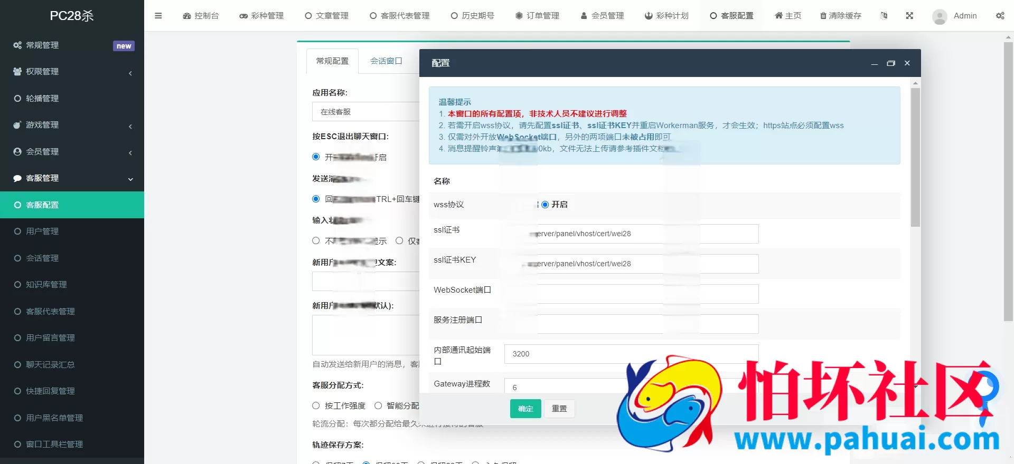Expand sidebar 会员管理 chevron

coord(130,152)
